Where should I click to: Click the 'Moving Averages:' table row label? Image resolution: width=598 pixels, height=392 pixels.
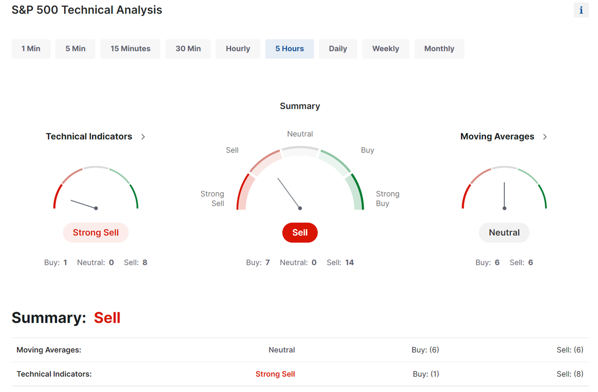pos(49,350)
